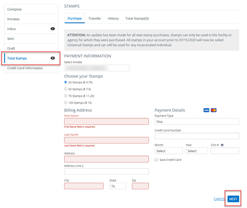The width and height of the screenshot is (247, 208).
Task: Select the 50 Stamps ($7.5) option
Action: pyautogui.click(x=66, y=89)
